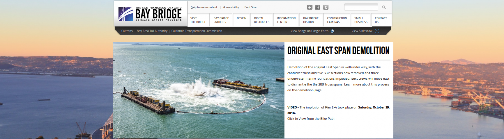Open the Twitter page icon
The image size is (504, 139).
pyautogui.click(x=326, y=7)
